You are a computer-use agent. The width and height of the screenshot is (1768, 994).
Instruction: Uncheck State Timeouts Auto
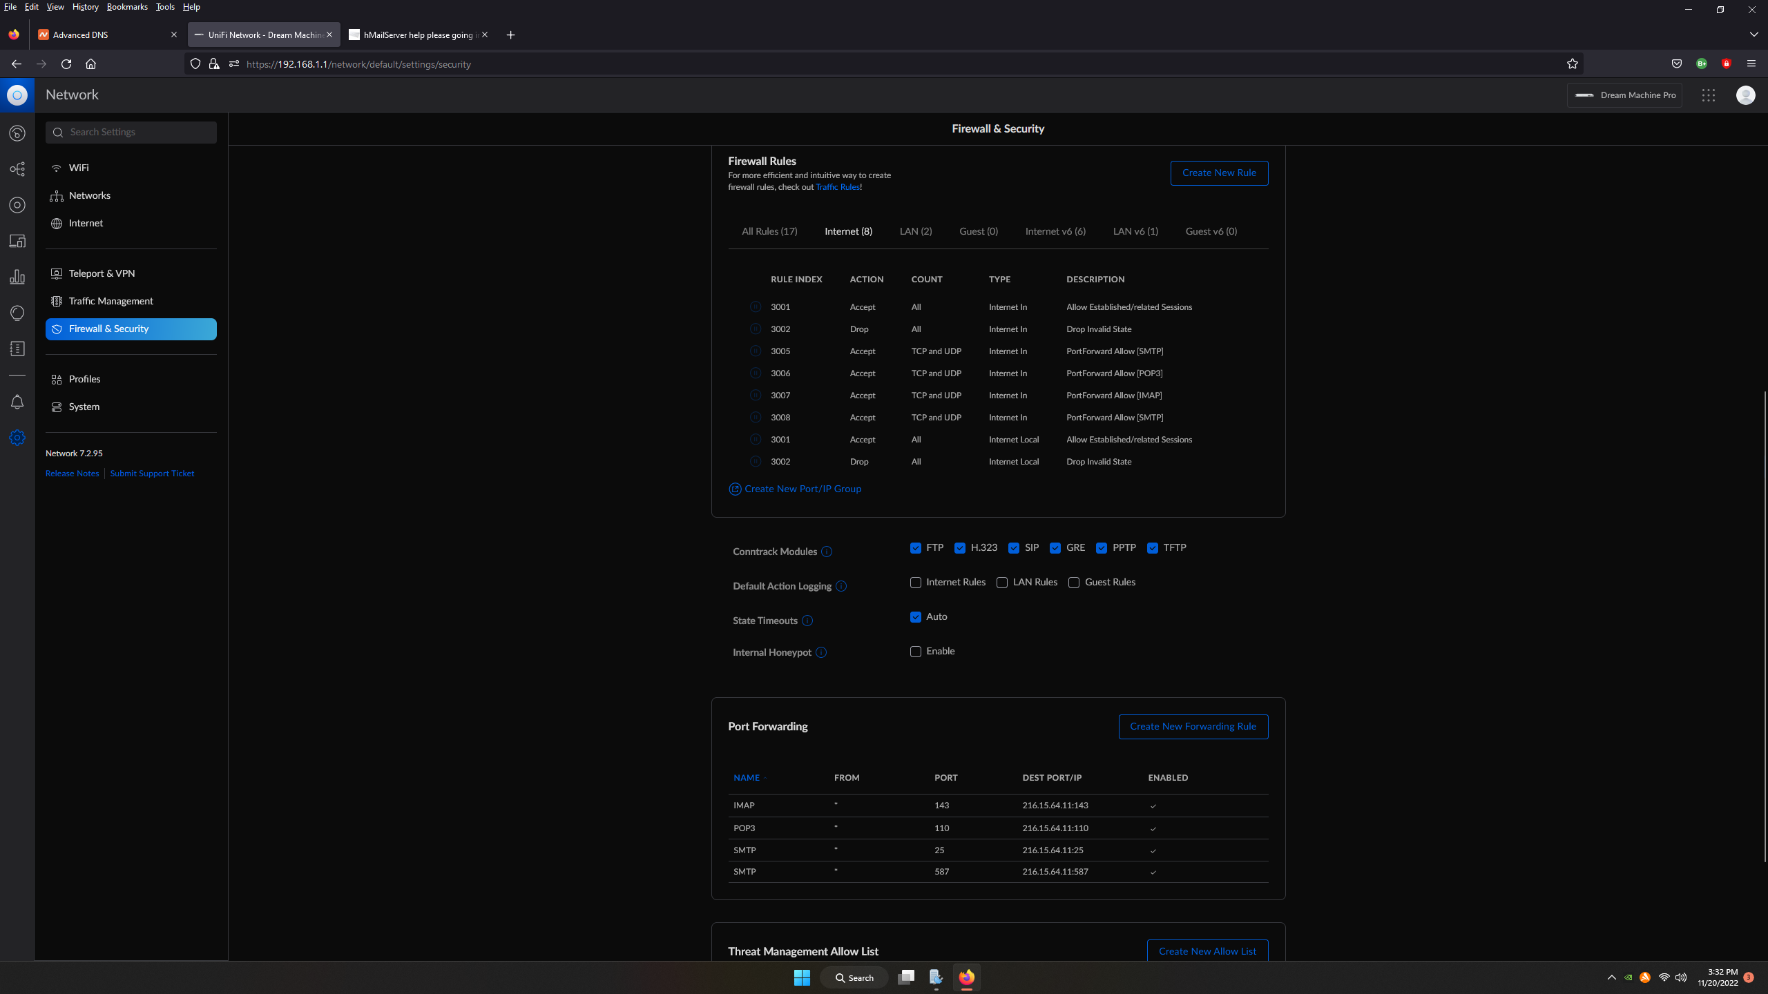pos(916,617)
